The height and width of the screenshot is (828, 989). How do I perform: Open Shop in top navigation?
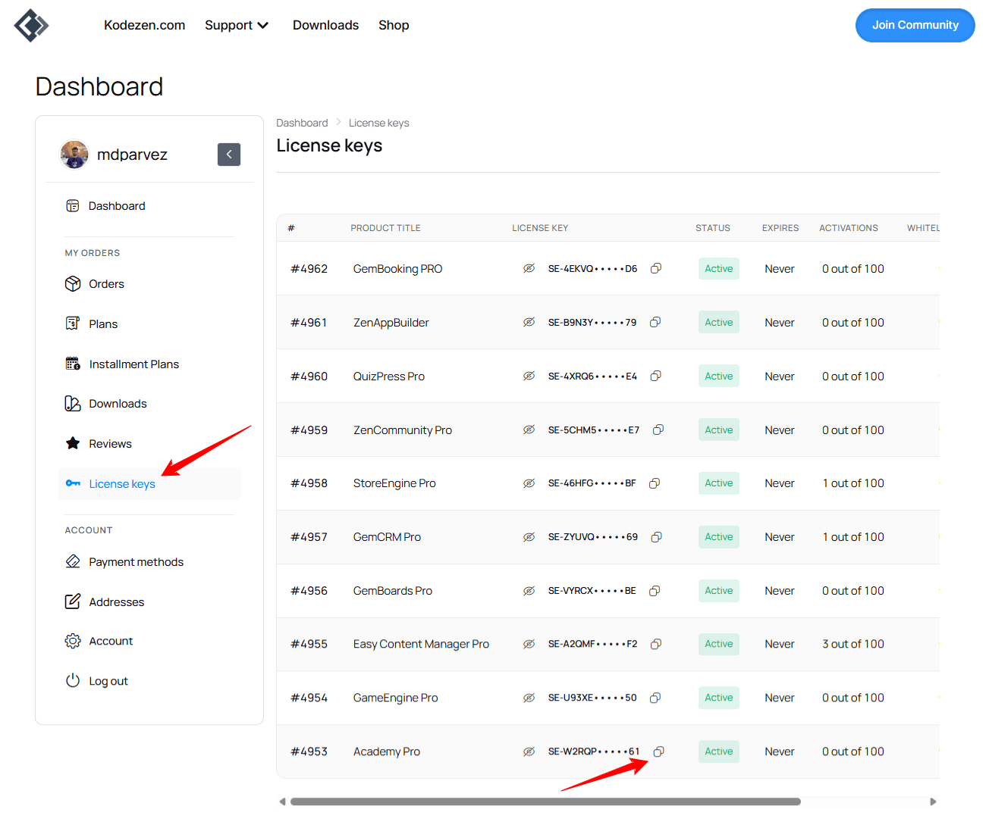[x=394, y=25]
